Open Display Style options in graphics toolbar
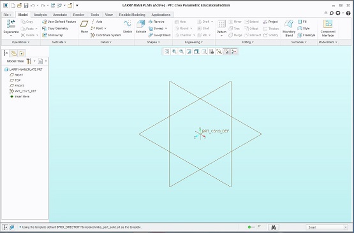 [196, 52]
